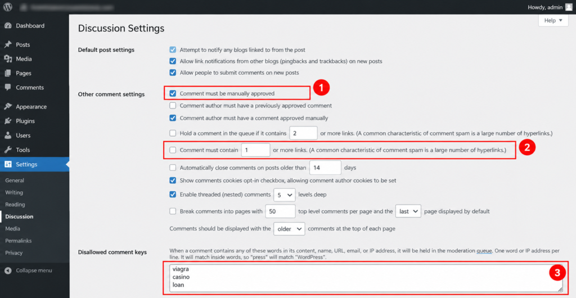Screen dimensions: 576x298
Task: Uncheck 'Allow link notifications from other blogs'
Action: click(x=173, y=61)
